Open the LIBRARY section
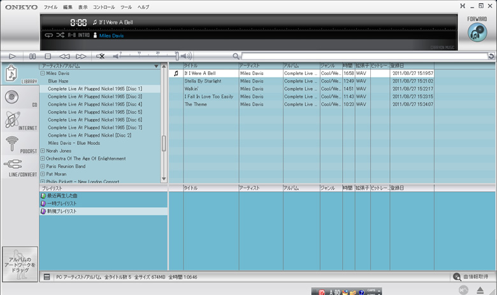497x295 pixels. [20, 74]
